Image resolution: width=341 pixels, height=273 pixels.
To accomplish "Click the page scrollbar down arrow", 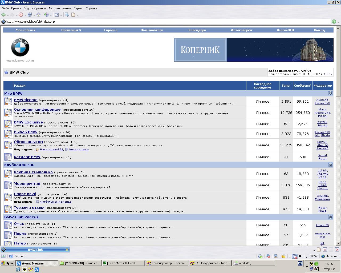I will [x=338, y=243].
